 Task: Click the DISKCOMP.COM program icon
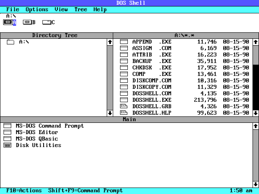[x=124, y=81]
